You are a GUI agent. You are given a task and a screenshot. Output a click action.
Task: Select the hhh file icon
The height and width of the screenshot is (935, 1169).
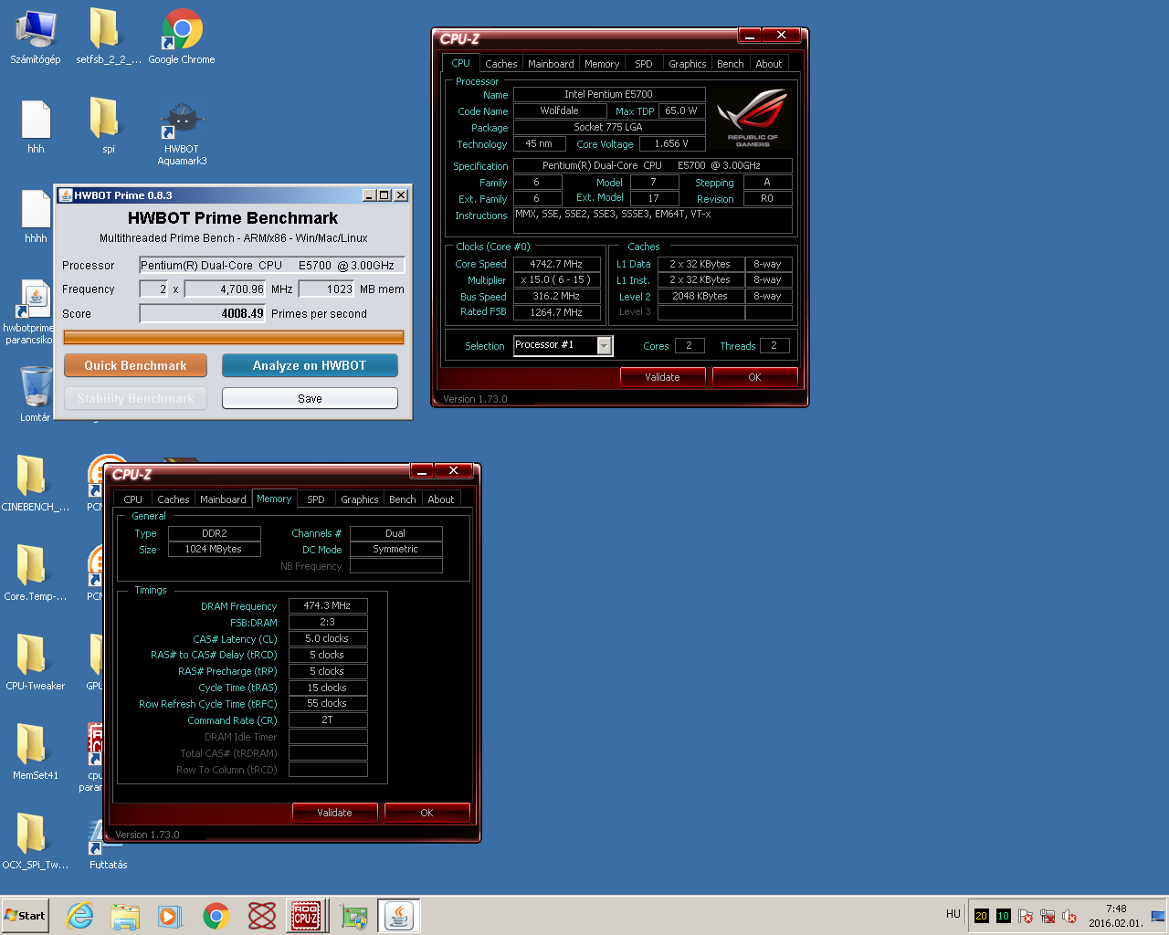pos(36,126)
